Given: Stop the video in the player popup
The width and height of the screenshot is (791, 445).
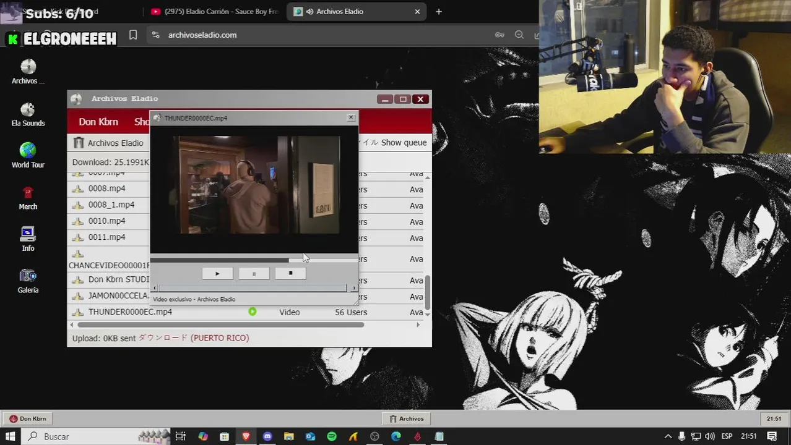Looking at the screenshot, I should coord(290,273).
